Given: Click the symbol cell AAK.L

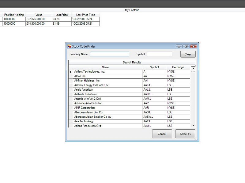Looking at the screenshot, I should (154, 85).
